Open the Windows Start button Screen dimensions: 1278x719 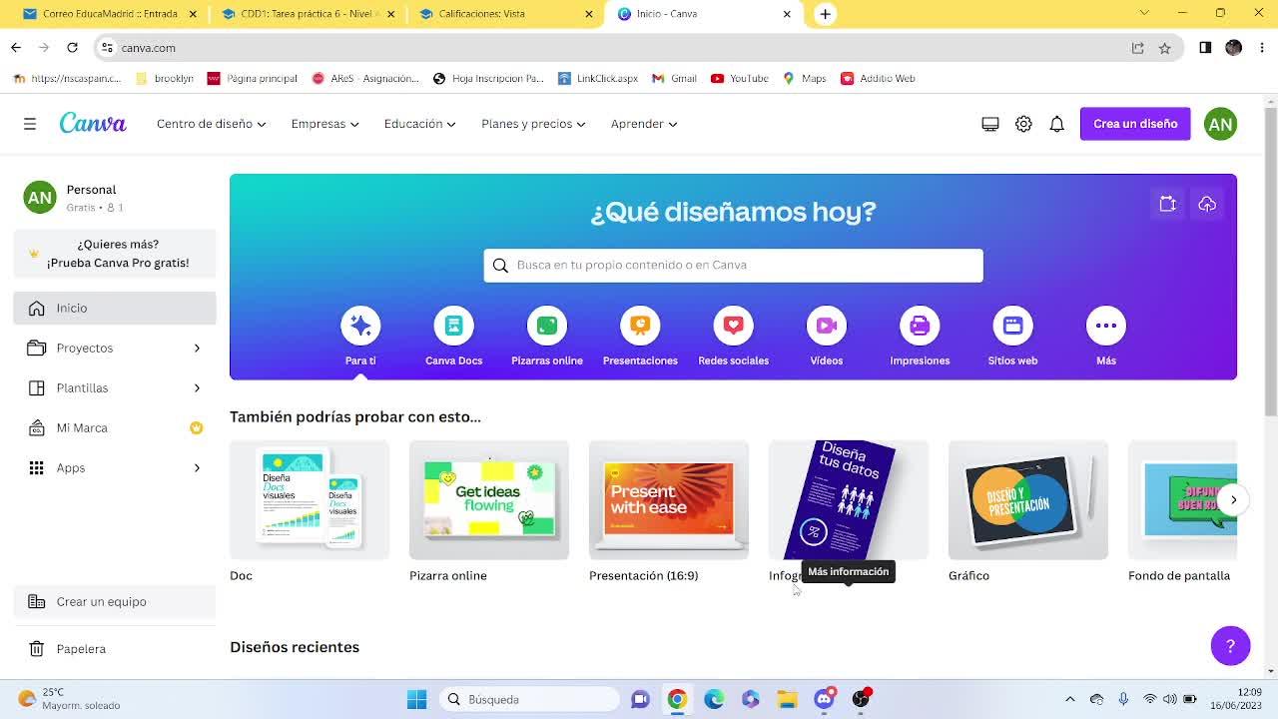click(x=417, y=699)
